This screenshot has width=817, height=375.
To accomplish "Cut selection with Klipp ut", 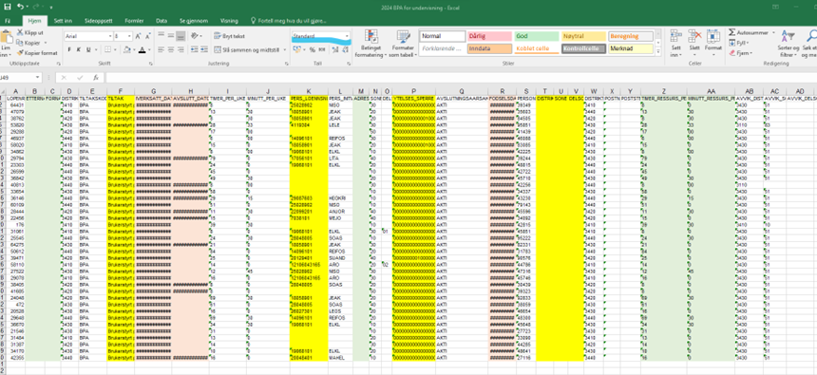I will (30, 32).
